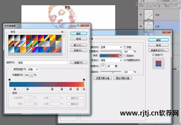Click the 新建(W) new gradient button
Screen dimensions: 181x125
coord(79,62)
